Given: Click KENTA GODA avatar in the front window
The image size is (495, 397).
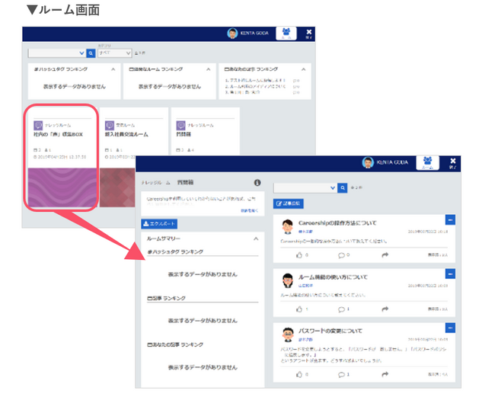Looking at the screenshot, I should 368,162.
